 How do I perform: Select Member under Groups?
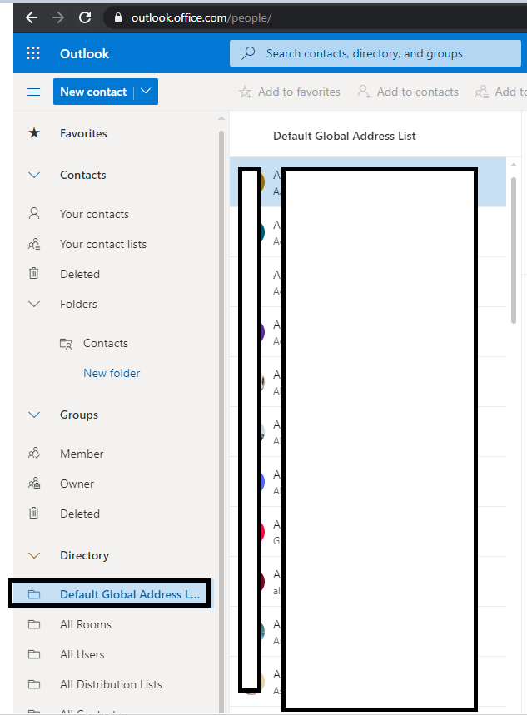pyautogui.click(x=82, y=454)
